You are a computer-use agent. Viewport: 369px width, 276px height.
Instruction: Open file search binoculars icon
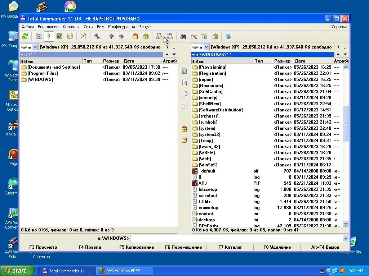tap(183, 36)
